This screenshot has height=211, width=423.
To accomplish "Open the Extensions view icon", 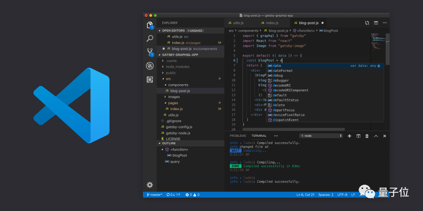I will [x=150, y=79].
